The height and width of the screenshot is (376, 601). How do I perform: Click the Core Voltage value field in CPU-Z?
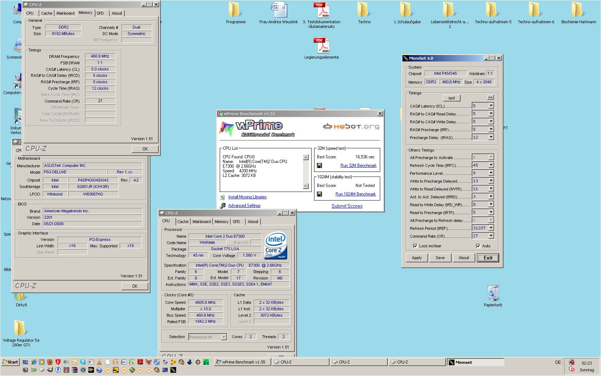pyautogui.click(x=249, y=255)
